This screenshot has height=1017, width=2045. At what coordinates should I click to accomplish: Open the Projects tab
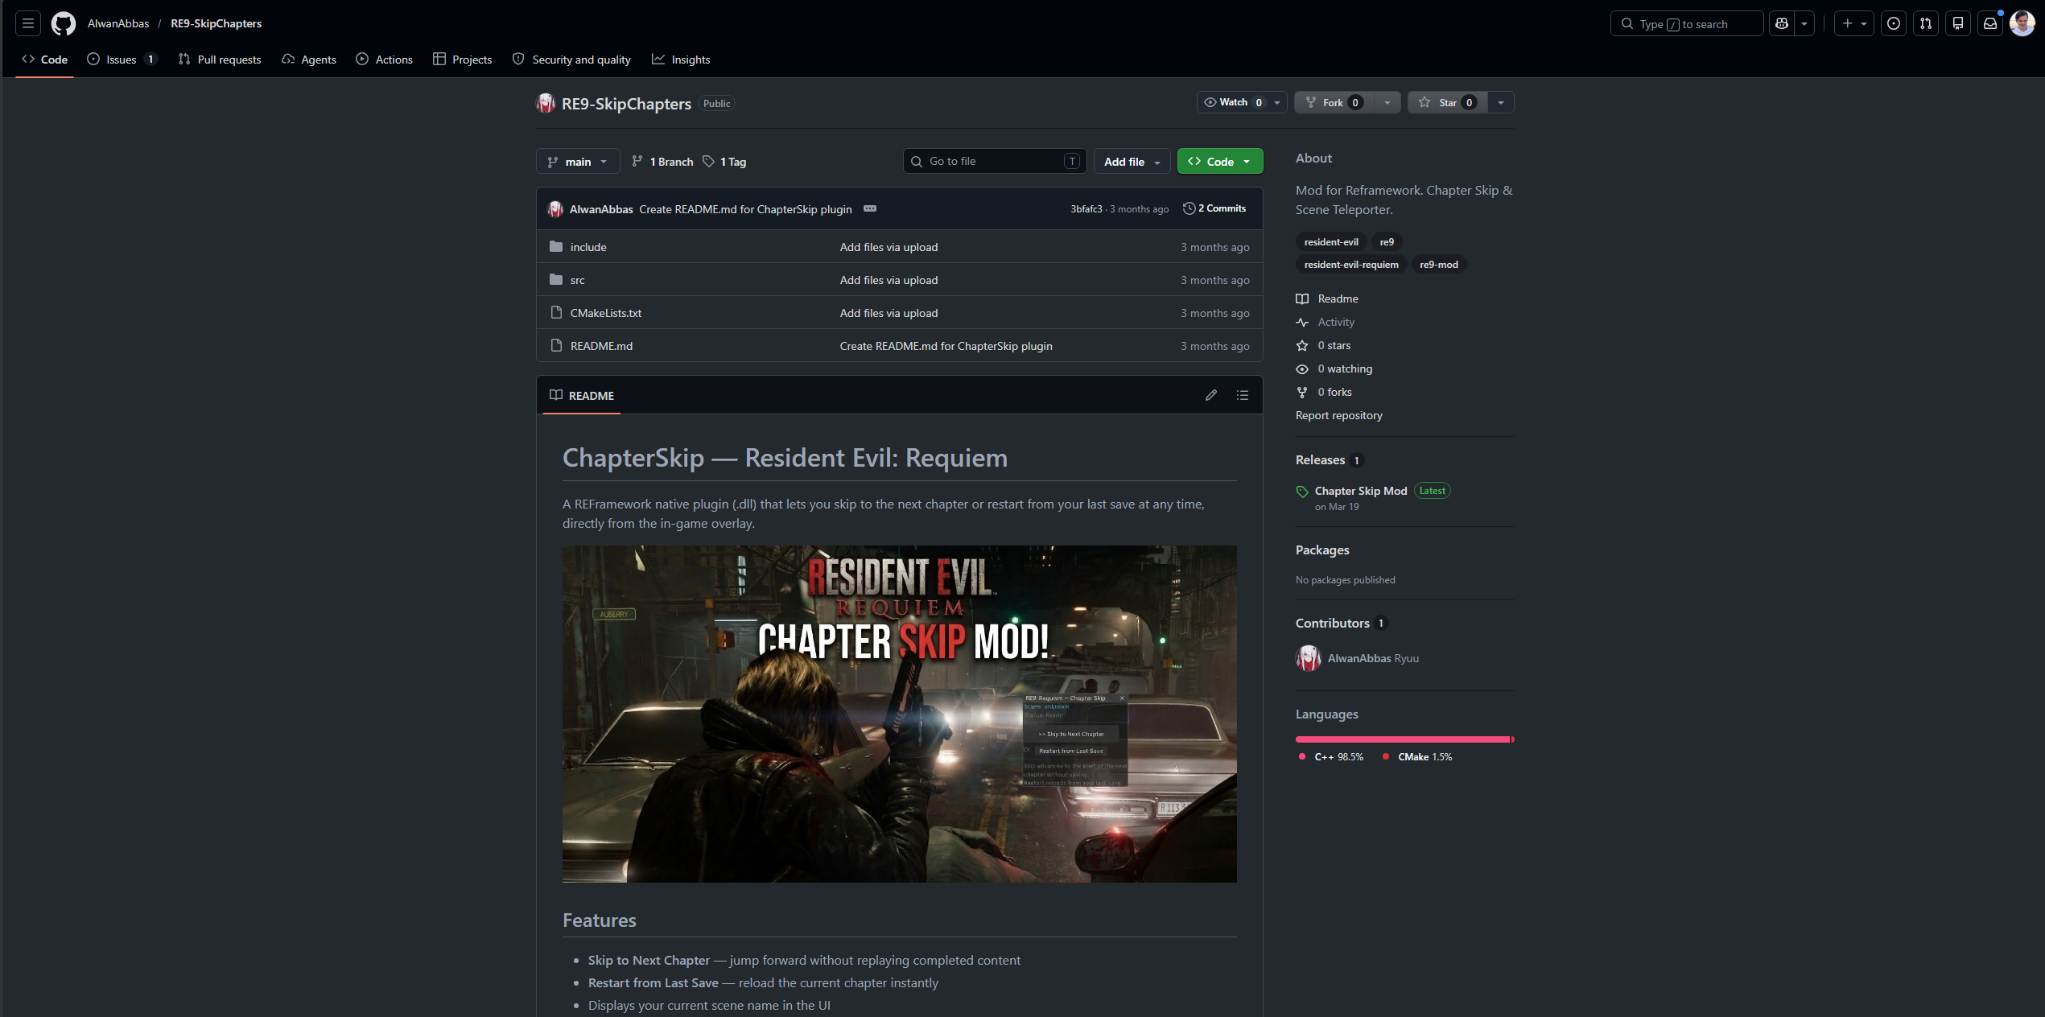[x=463, y=60]
